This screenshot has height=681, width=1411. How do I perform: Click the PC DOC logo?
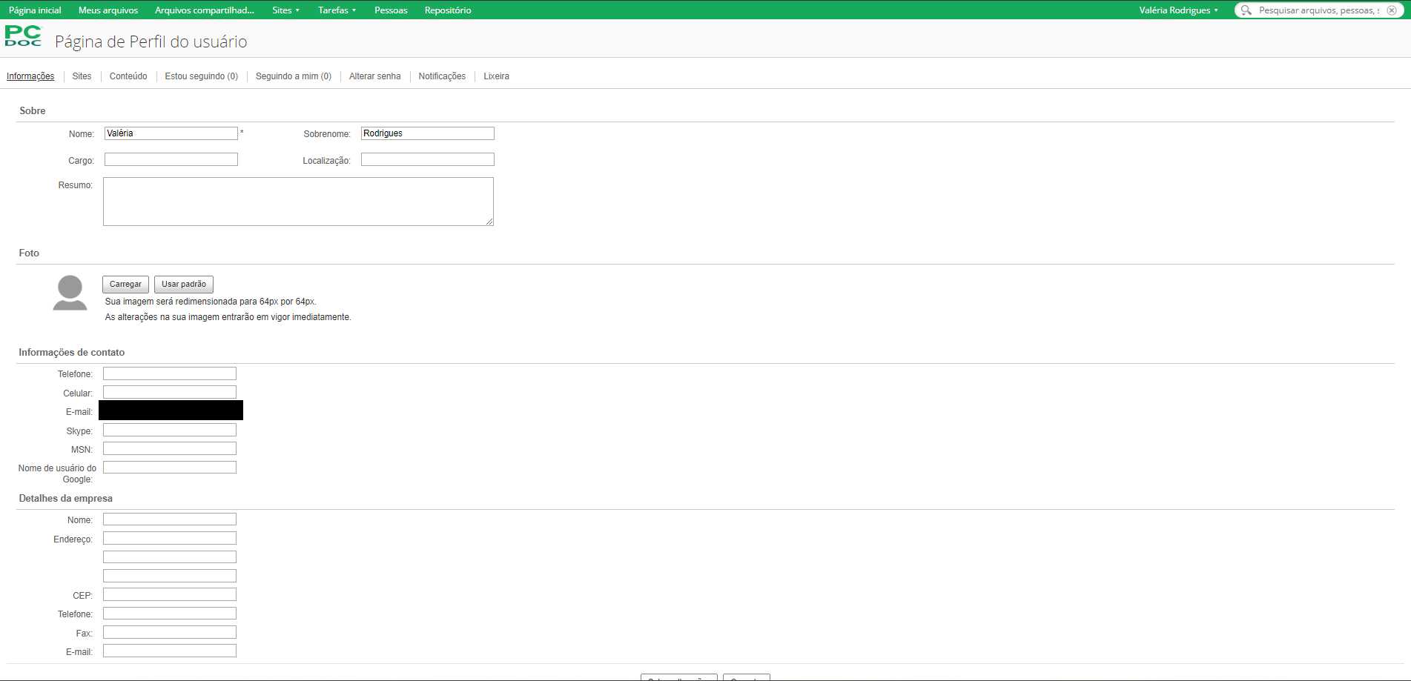coord(24,36)
